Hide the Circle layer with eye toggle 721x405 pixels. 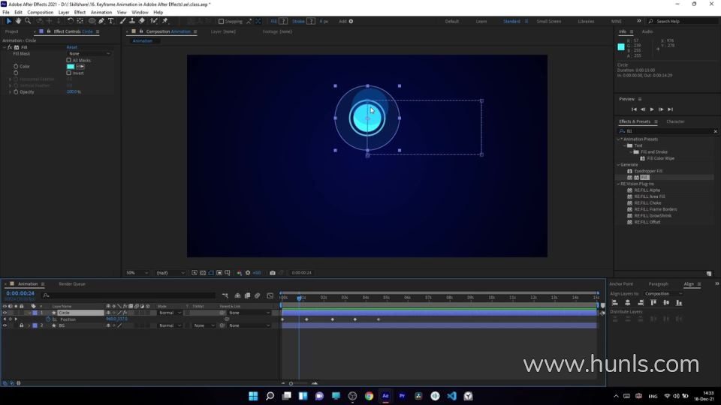pos(5,313)
